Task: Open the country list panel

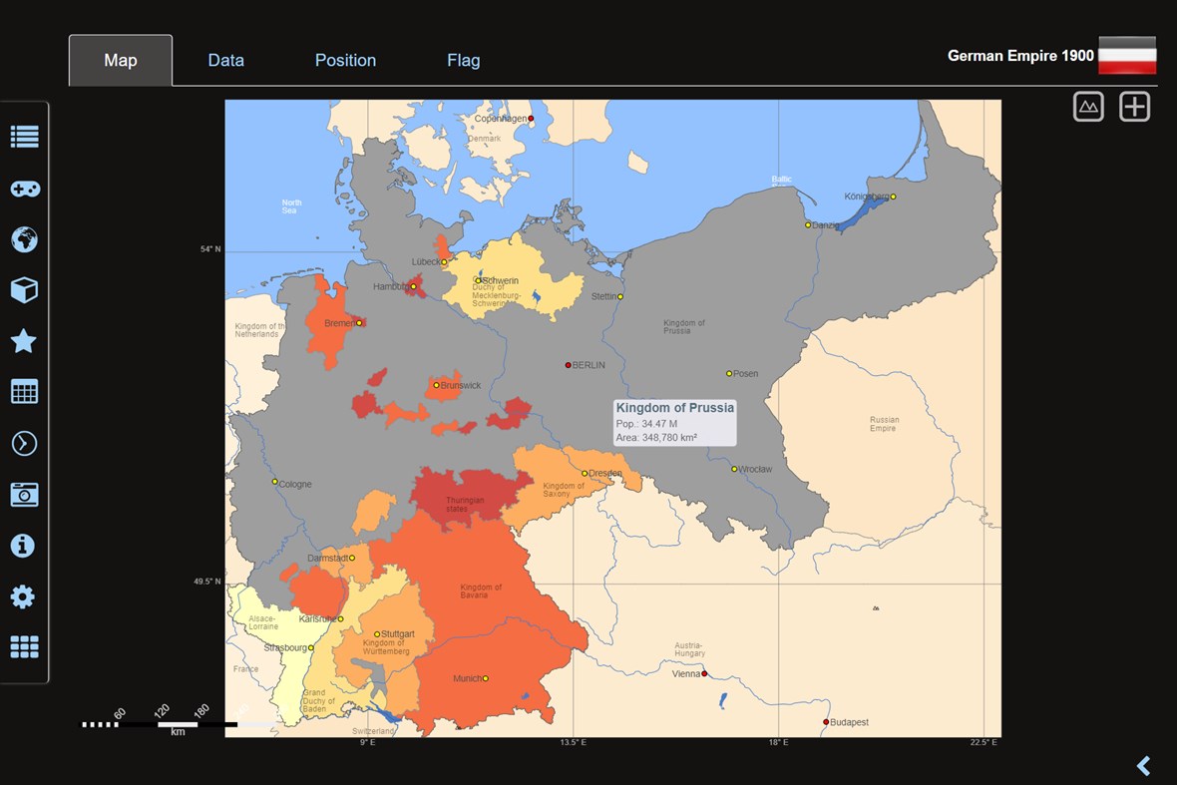Action: coord(24,137)
